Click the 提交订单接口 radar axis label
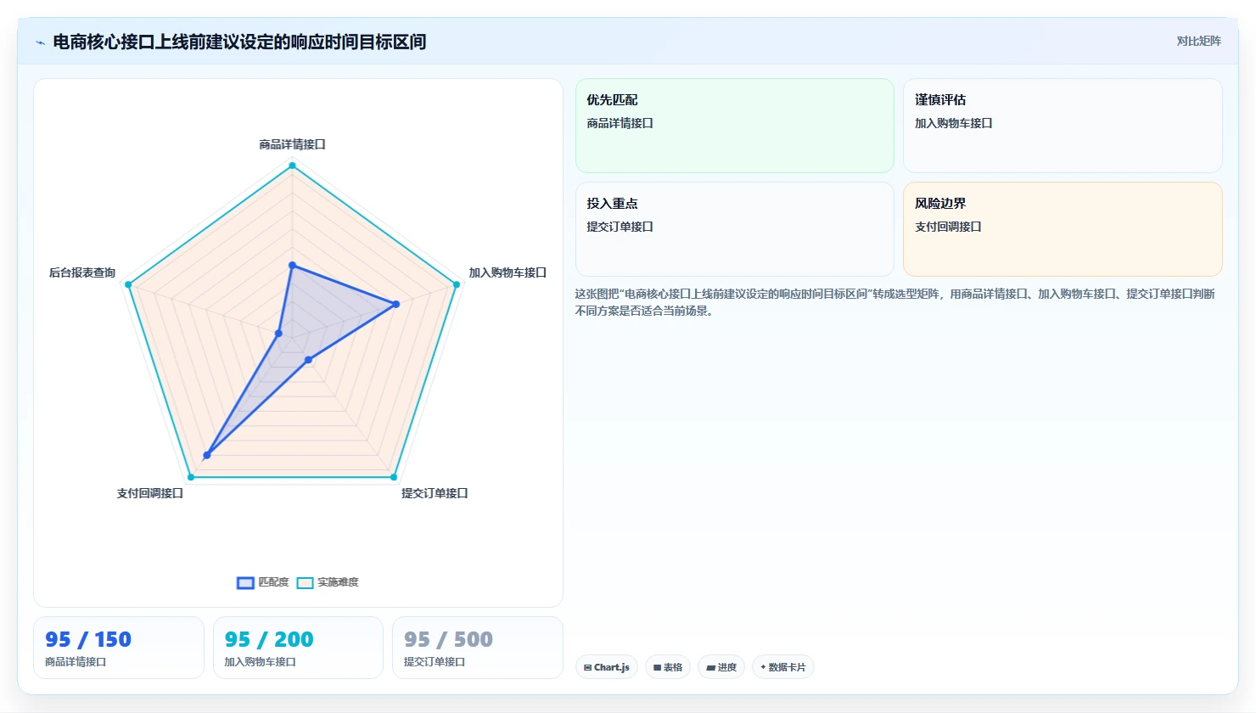 (x=435, y=493)
